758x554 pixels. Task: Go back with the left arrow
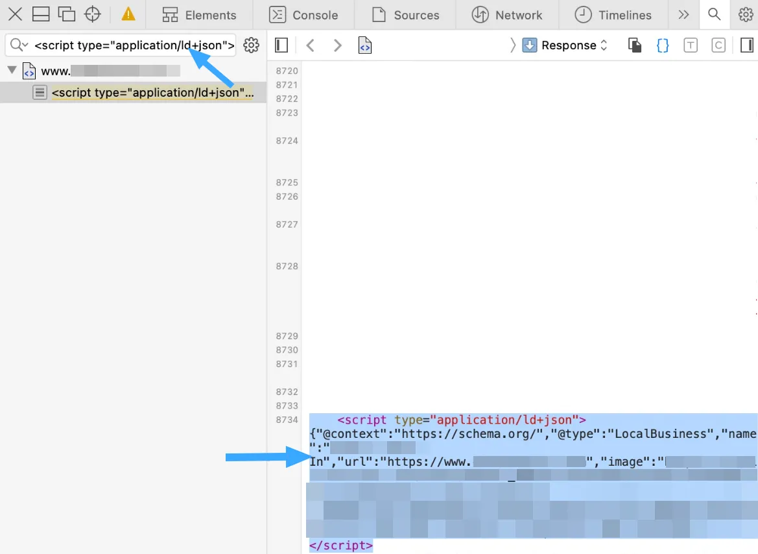click(311, 45)
